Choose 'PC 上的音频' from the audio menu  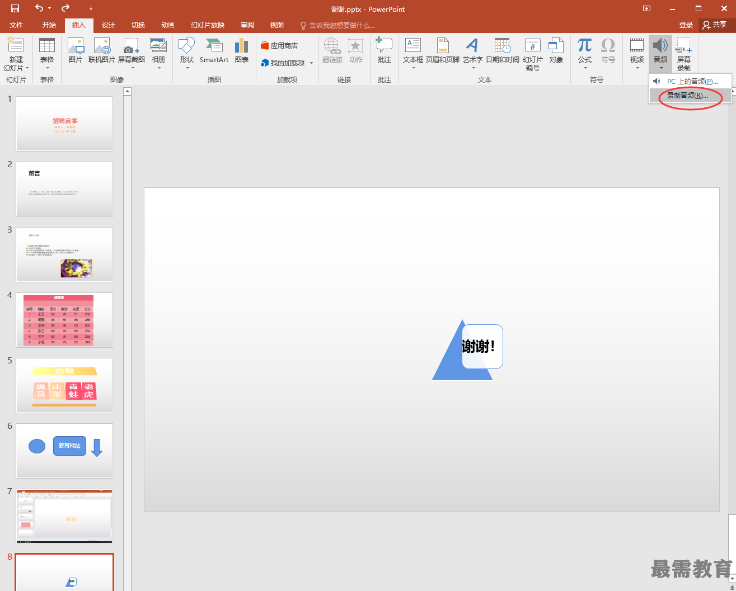(690, 81)
